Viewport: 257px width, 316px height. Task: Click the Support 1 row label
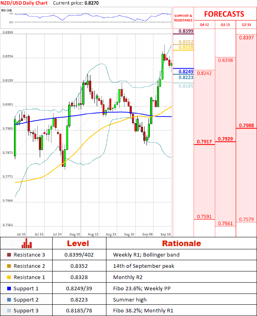coord(26,289)
